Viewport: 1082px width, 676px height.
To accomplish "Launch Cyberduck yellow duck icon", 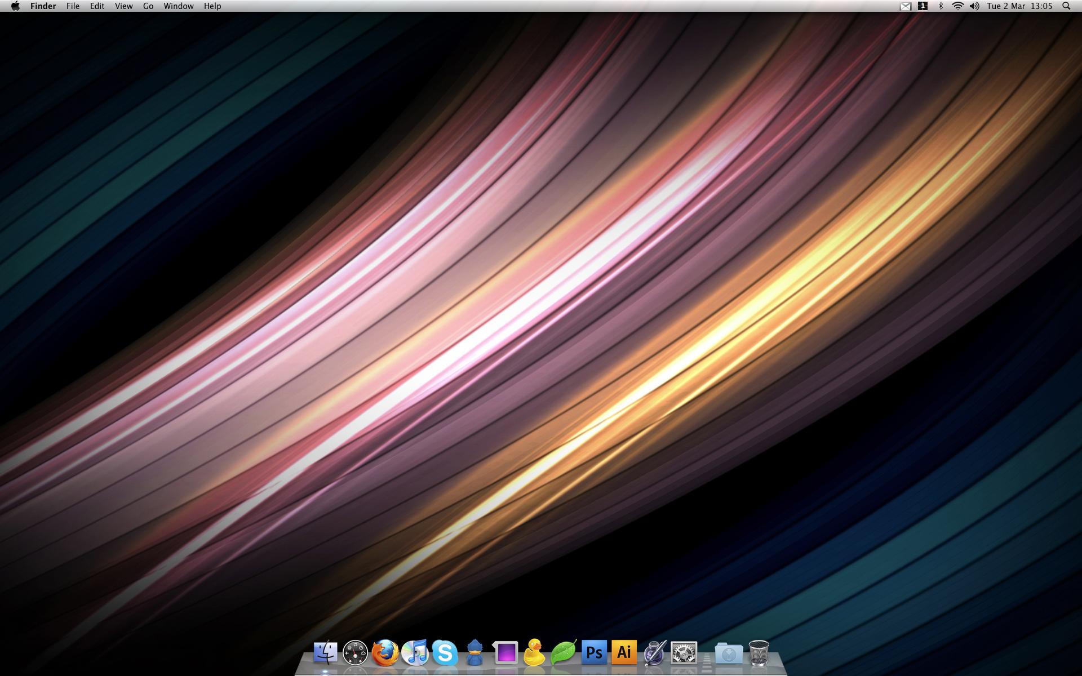I will tap(534, 653).
